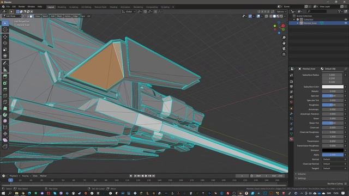This screenshot has width=349, height=196.
Task: Open the Face menu in viewport header
Action: (x=82, y=16)
